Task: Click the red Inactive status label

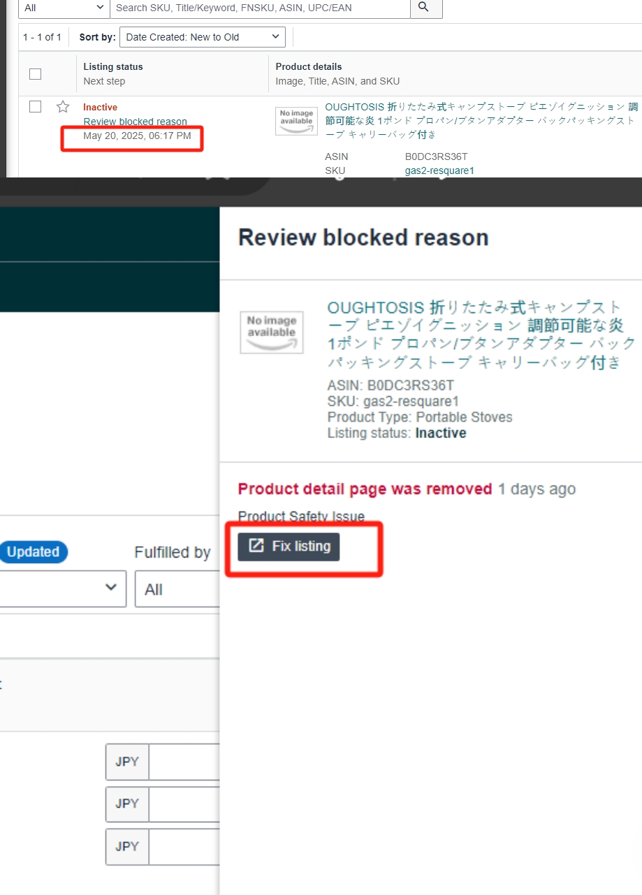Action: [100, 107]
